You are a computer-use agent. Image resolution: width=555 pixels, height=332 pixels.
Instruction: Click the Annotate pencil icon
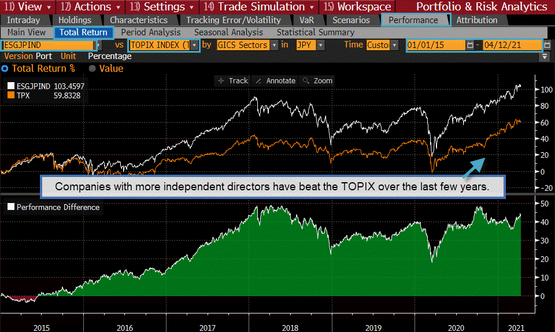click(x=259, y=81)
